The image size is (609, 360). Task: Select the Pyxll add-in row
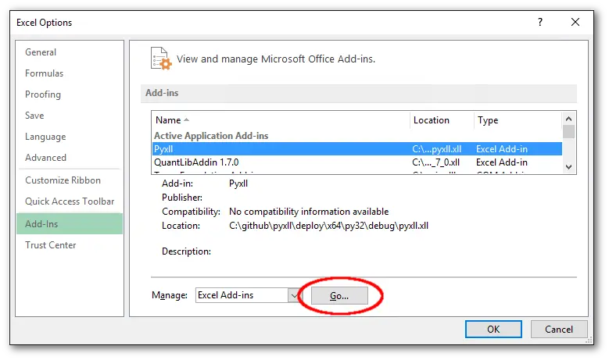pos(357,149)
